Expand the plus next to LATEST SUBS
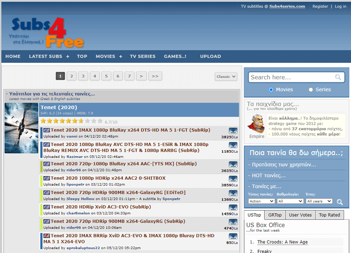The height and width of the screenshot is (253, 351). click(67, 57)
